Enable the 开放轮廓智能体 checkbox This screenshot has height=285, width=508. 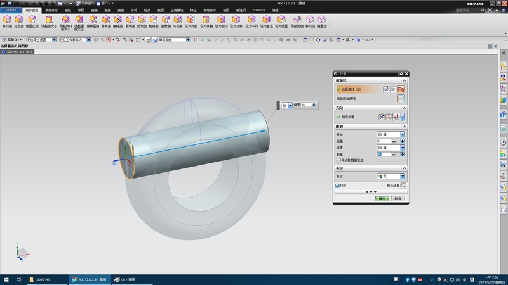tap(338, 160)
